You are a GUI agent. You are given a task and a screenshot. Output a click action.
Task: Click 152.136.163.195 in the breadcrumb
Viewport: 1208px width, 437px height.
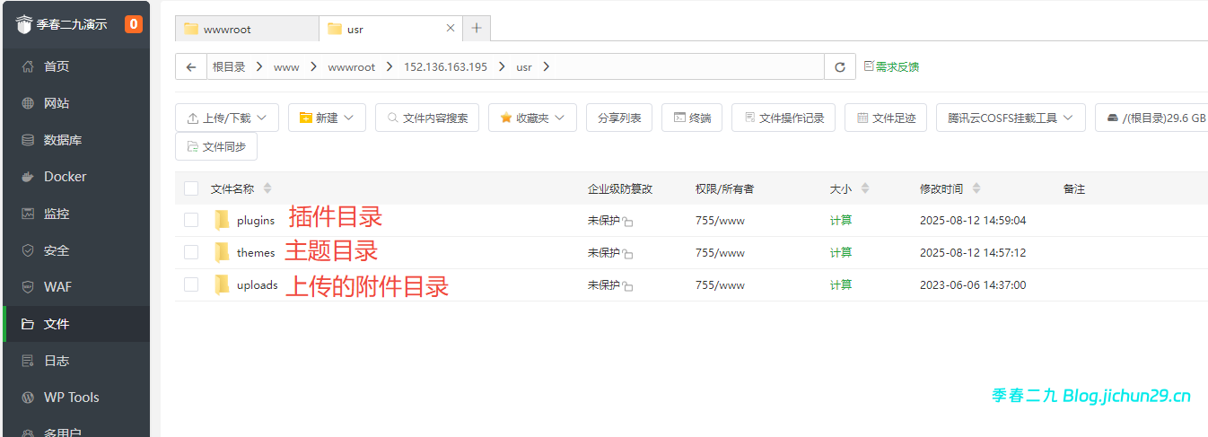click(x=445, y=66)
